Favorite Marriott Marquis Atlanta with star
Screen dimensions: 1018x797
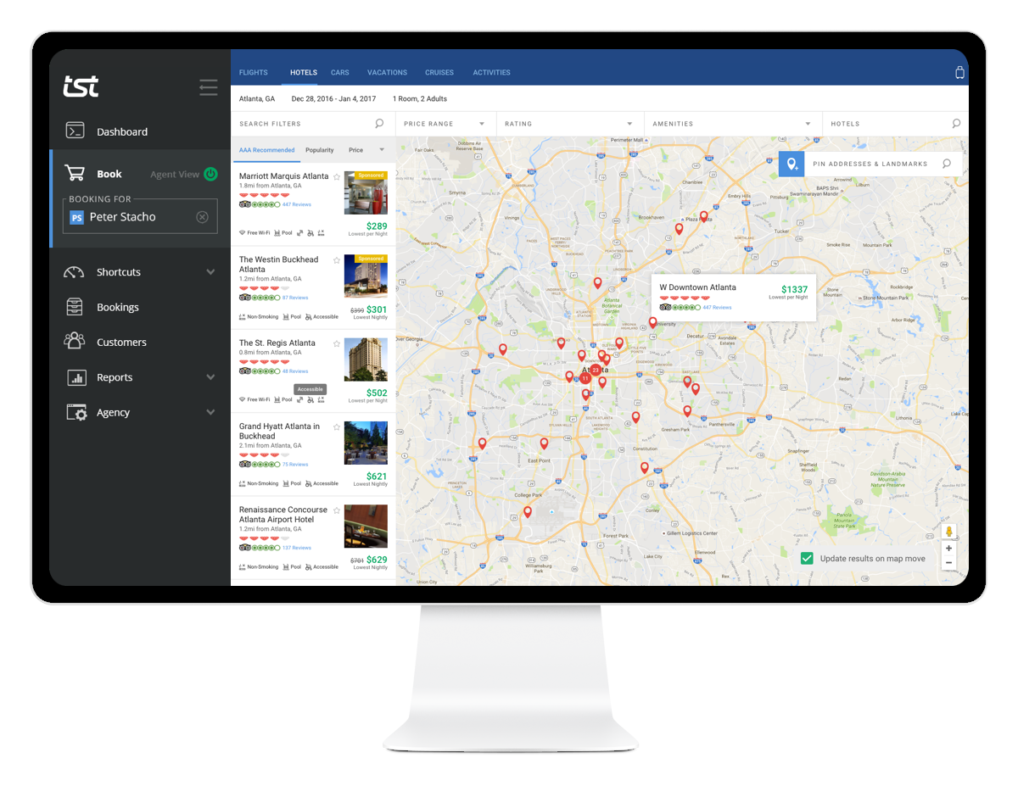click(x=337, y=176)
